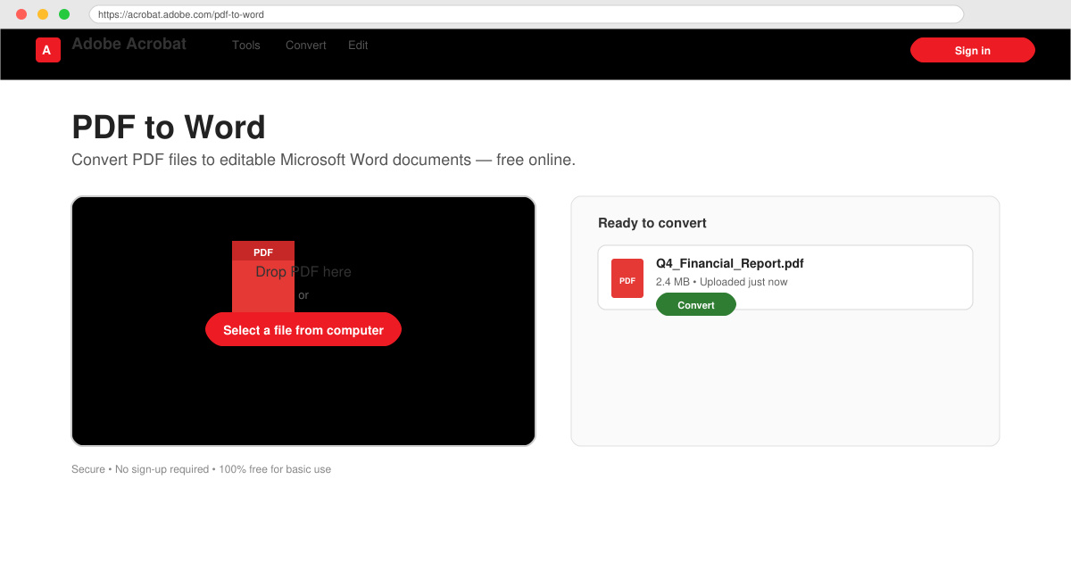
Task: Click the large PDF icon in drop zone
Action: point(263,277)
